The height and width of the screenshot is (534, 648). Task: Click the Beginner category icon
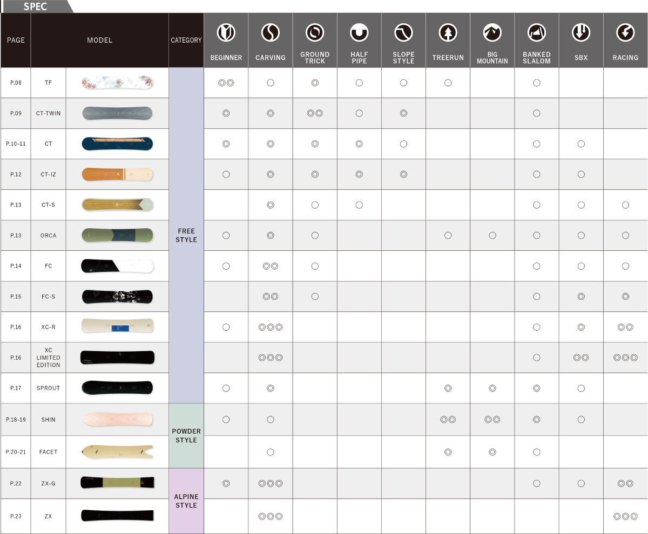226,33
